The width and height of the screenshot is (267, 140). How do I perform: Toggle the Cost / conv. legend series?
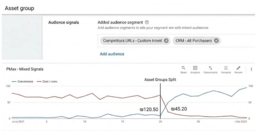48,81
